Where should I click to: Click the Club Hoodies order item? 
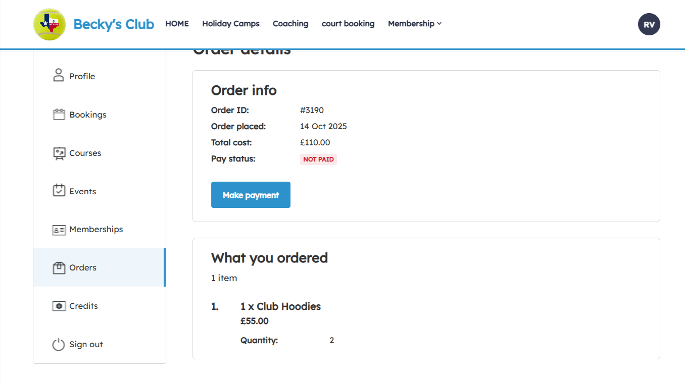[x=280, y=306]
